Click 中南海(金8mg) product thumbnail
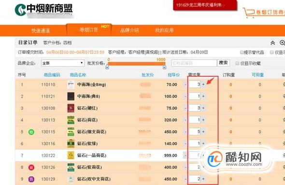 (71, 85)
